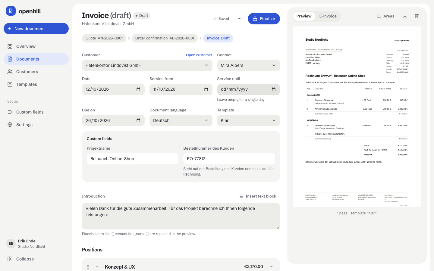The width and height of the screenshot is (434, 271).
Task: Create a New document
Action: pos(36,29)
